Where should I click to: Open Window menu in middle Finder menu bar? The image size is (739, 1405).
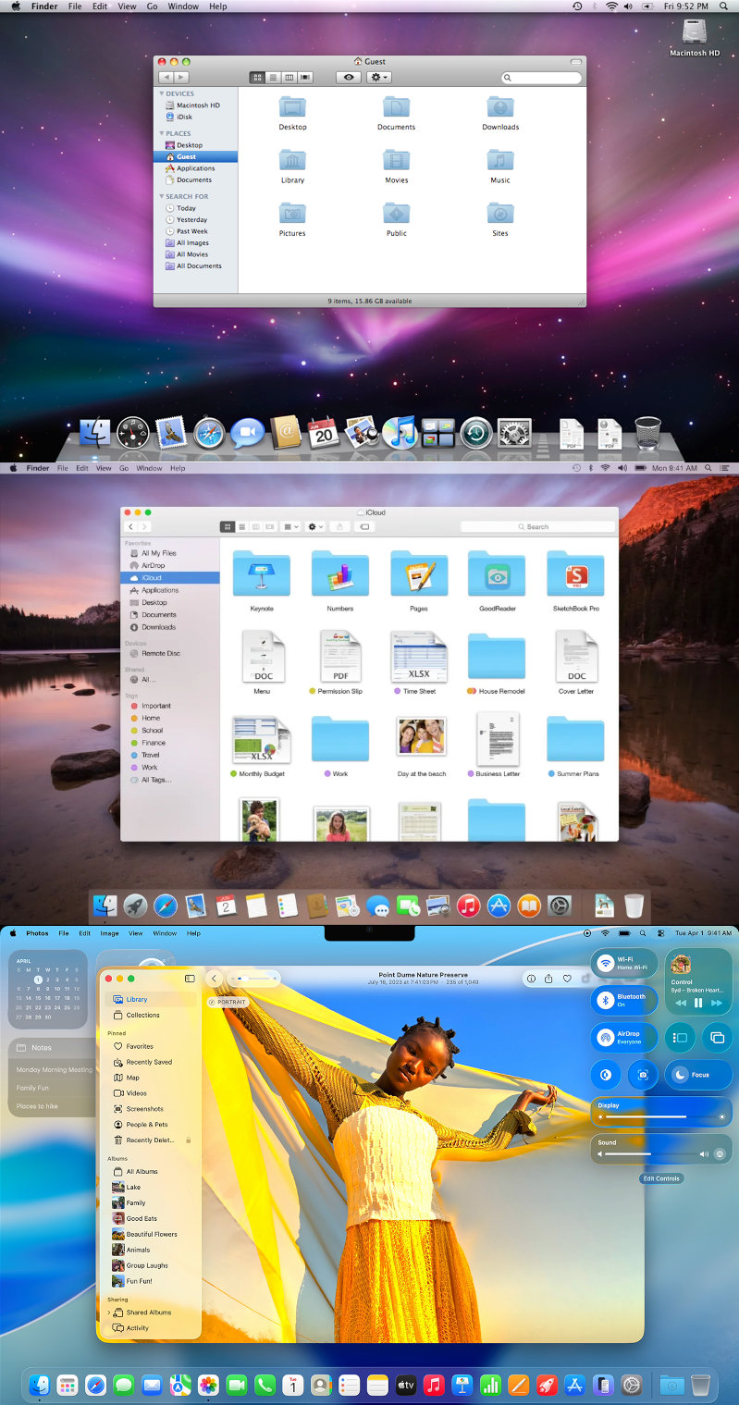tap(149, 468)
